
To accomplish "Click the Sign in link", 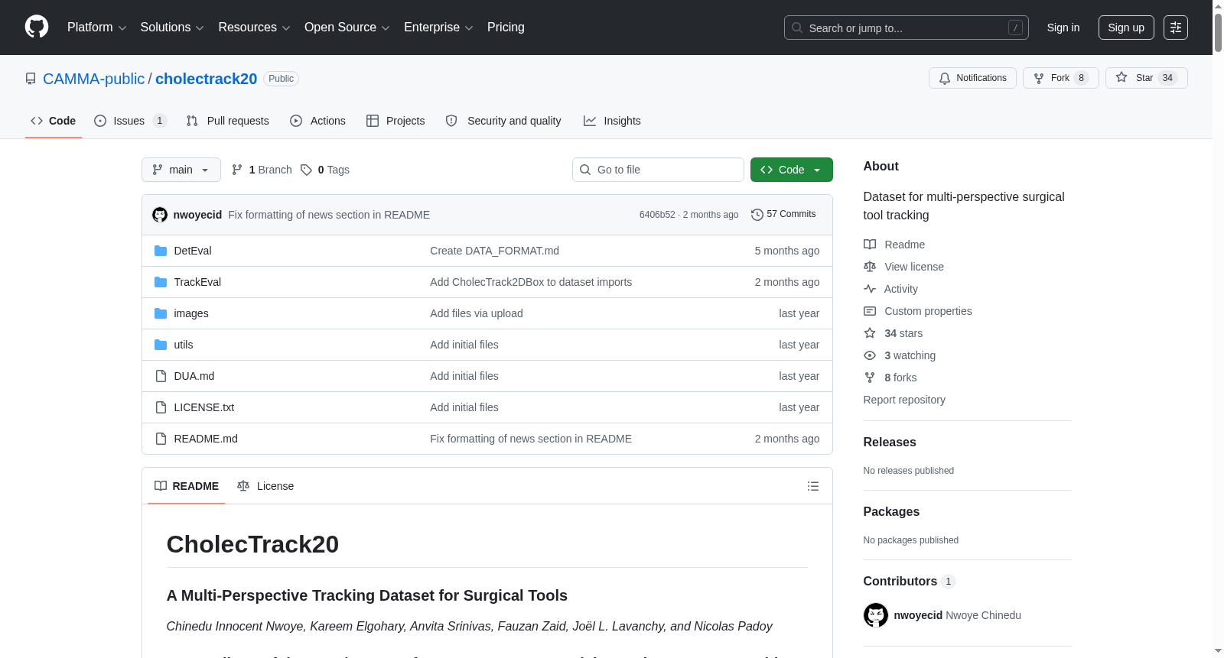I will pyautogui.click(x=1063, y=28).
